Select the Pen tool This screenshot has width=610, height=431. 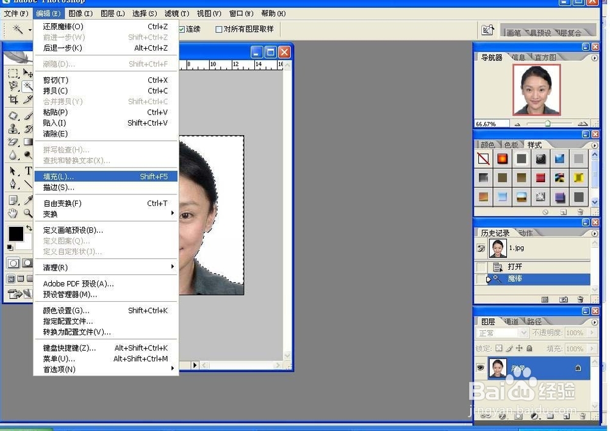tap(13, 184)
